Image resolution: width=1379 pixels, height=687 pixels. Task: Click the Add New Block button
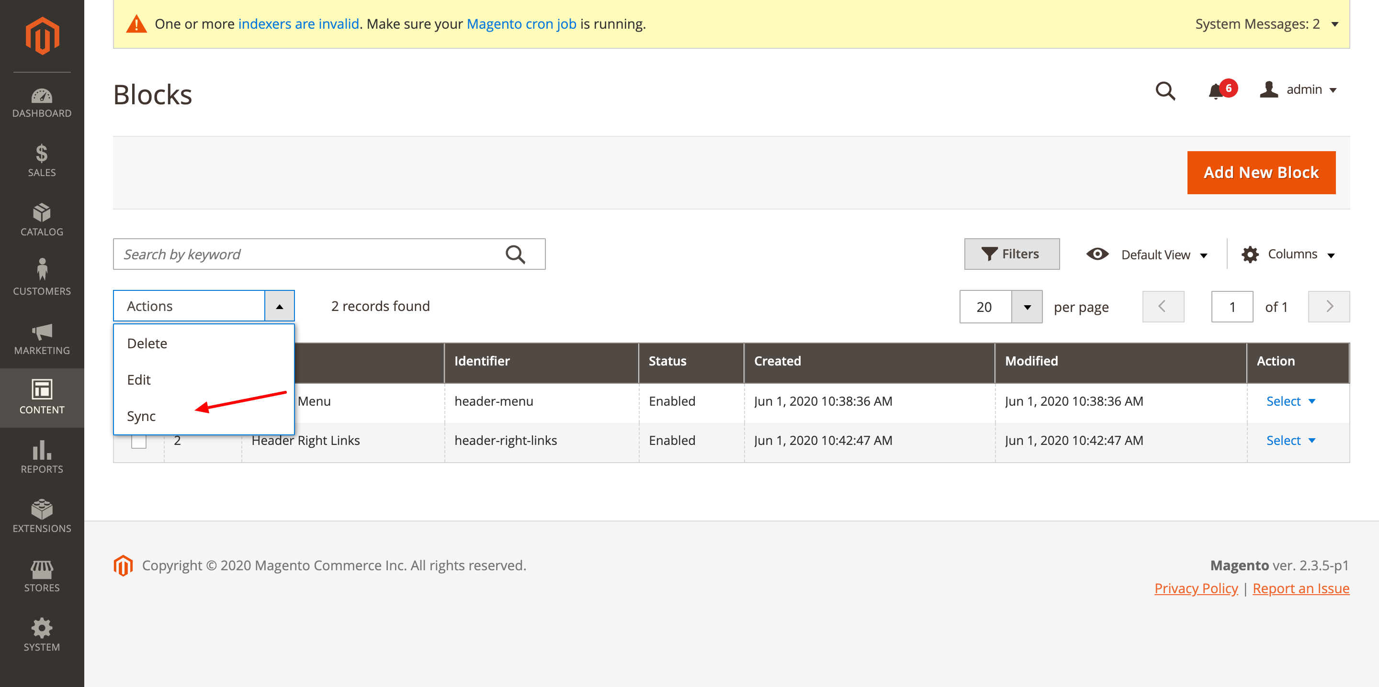[1261, 172]
